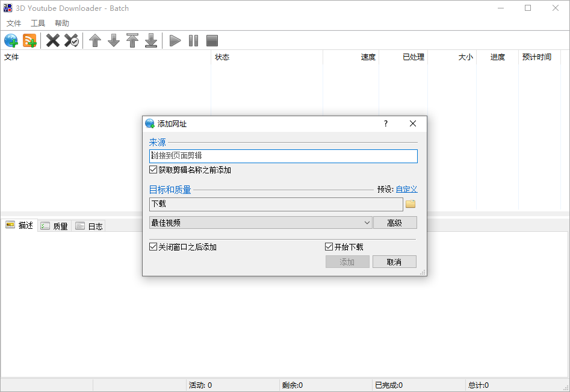The width and height of the screenshot is (570, 392).
Task: Click the move down arrow icon
Action: 114,40
